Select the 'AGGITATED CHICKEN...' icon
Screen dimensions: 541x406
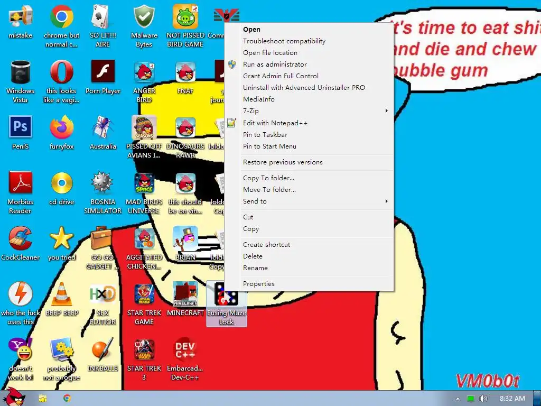(144, 248)
